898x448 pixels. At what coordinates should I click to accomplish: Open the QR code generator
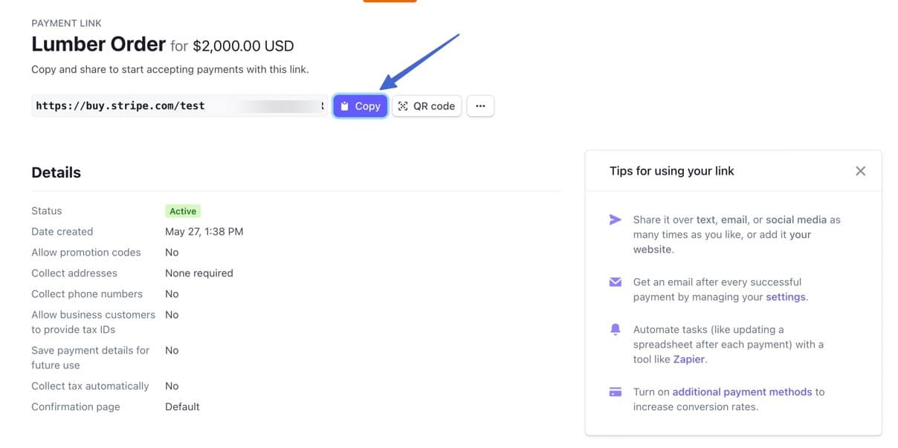(427, 106)
